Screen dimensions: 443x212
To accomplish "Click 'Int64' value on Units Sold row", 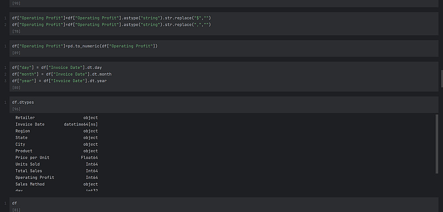I will click(92, 164).
